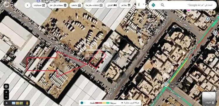Zoom out with the minus button

(6, 97)
